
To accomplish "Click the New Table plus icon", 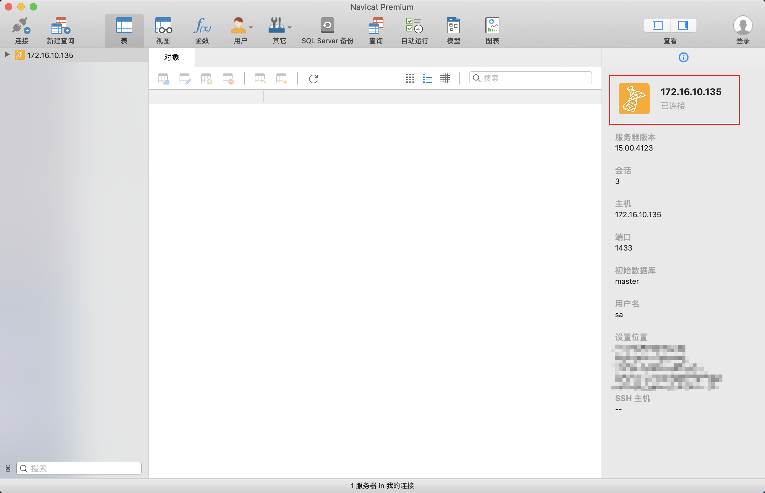I will (x=206, y=79).
